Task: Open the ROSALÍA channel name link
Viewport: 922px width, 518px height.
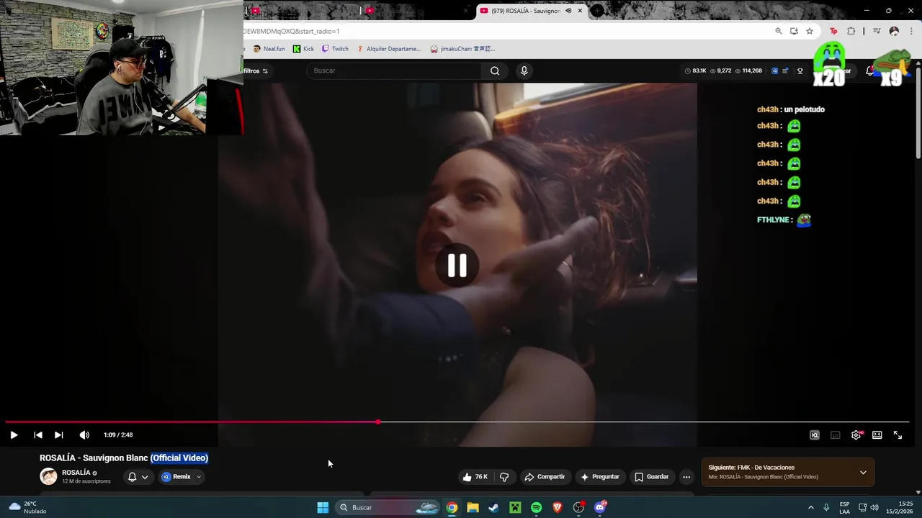Action: click(x=76, y=473)
